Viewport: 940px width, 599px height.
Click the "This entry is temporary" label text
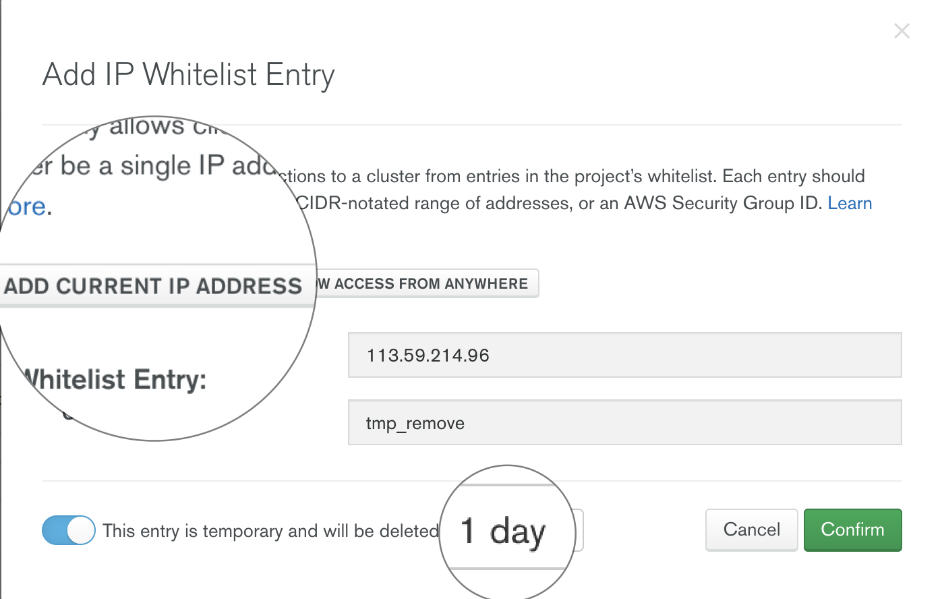pyautogui.click(x=270, y=531)
